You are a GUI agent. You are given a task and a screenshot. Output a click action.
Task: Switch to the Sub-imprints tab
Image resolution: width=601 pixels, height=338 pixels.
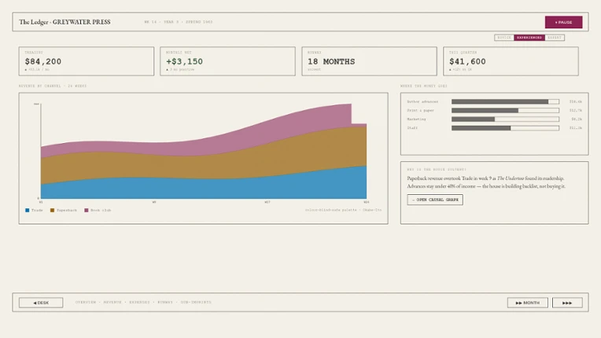coord(196,303)
